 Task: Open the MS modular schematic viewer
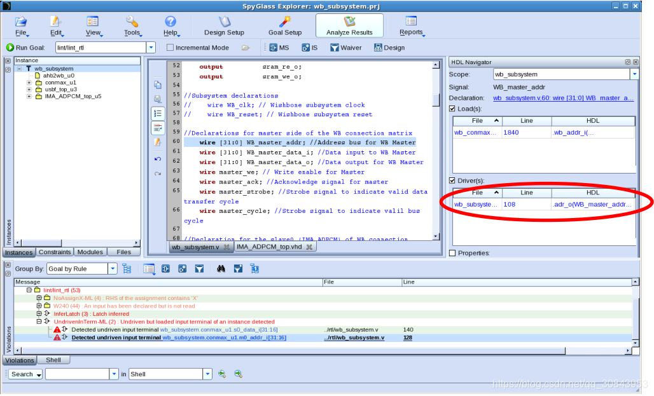pos(279,48)
